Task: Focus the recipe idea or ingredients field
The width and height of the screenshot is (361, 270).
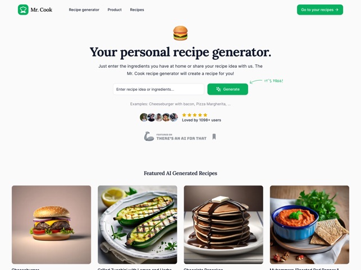Action: coord(158,89)
